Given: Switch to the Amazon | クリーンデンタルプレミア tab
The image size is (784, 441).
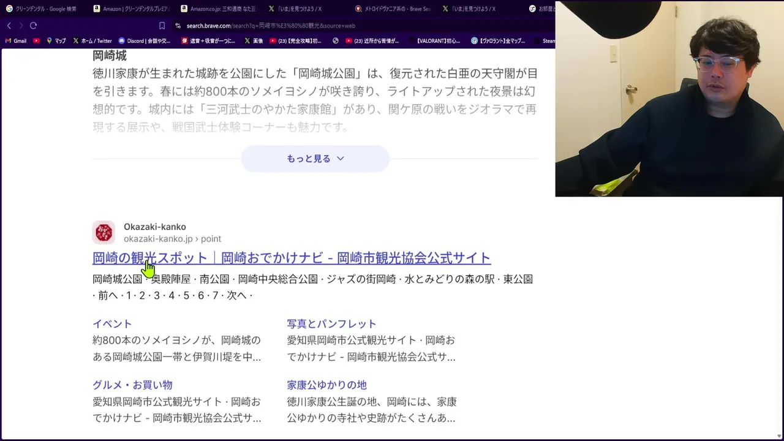Looking at the screenshot, I should point(132,9).
